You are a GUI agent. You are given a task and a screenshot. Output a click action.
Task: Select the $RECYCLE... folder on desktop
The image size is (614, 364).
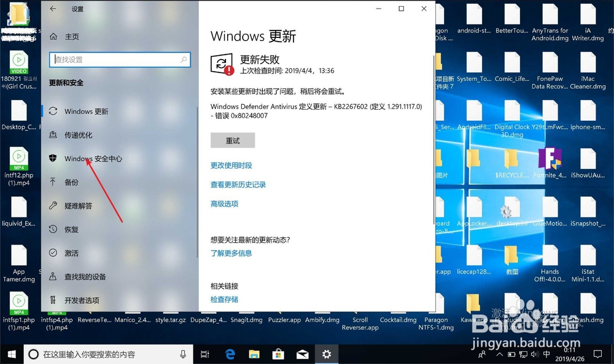(512, 163)
